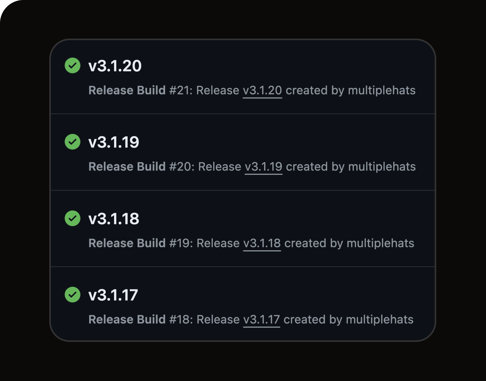486x381 pixels.
Task: Click the multiplehats author name on Build #18
Action: pyautogui.click(x=380, y=320)
